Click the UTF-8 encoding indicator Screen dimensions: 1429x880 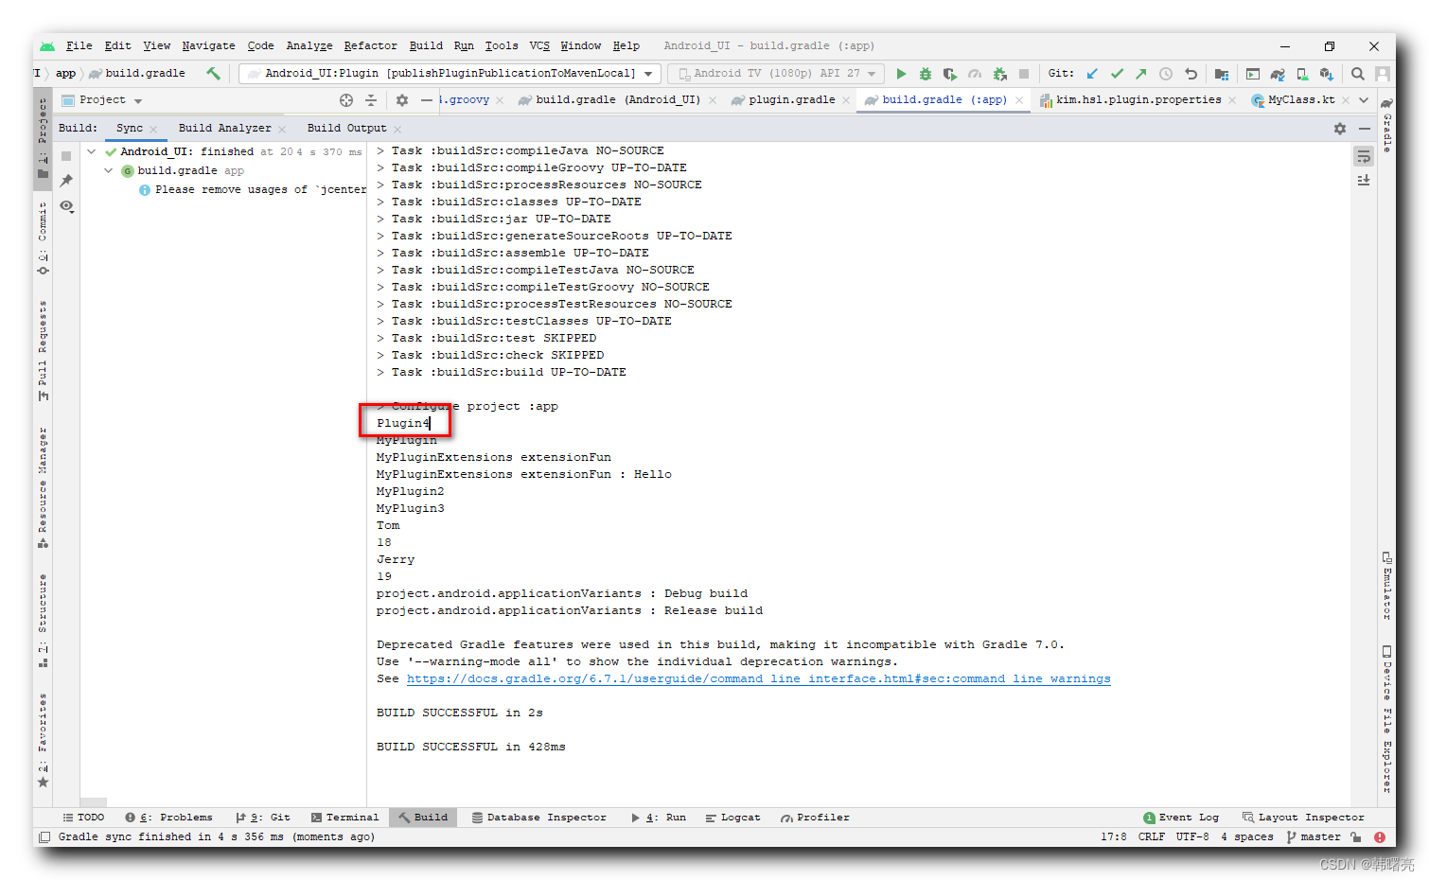coord(1192,836)
